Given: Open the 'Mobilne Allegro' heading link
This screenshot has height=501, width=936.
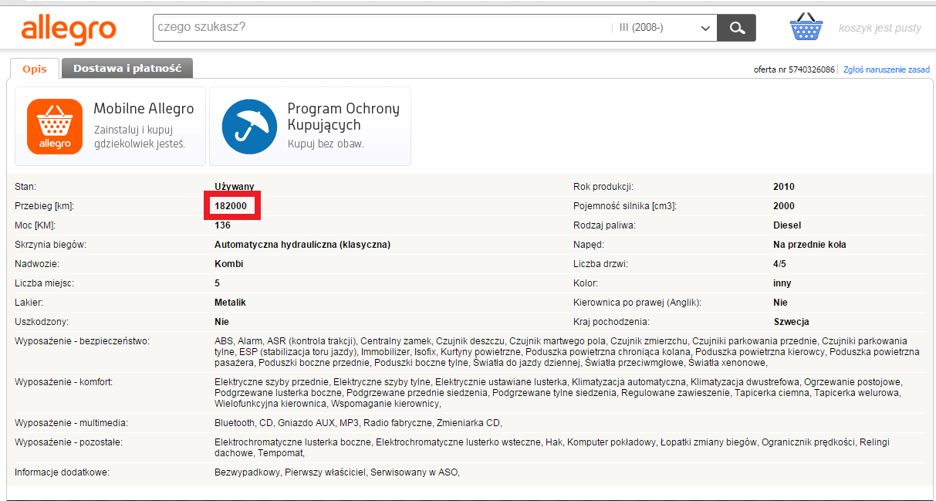Looking at the screenshot, I should [x=144, y=109].
